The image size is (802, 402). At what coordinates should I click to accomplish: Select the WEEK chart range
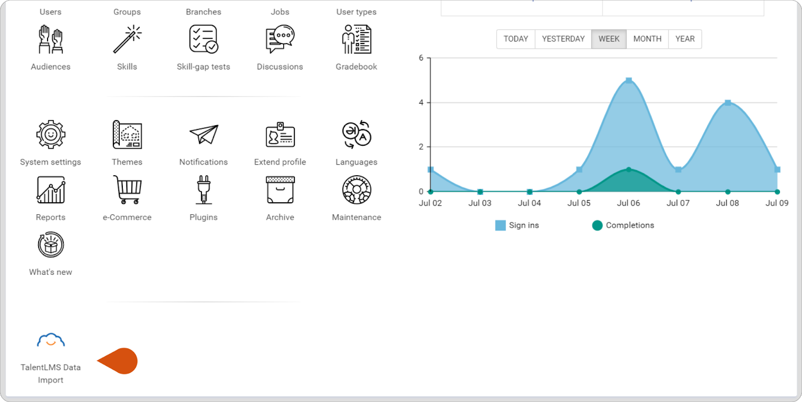click(x=609, y=39)
